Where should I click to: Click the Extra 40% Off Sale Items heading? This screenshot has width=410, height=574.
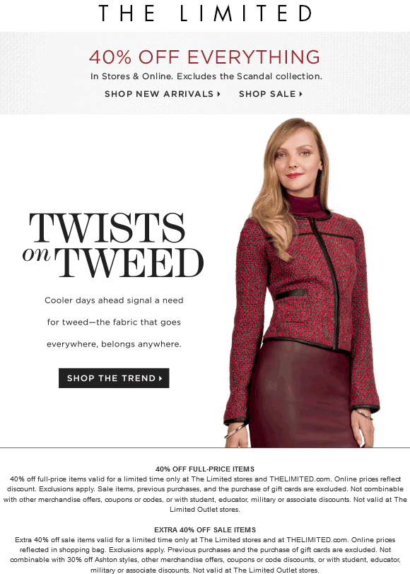coord(205,529)
